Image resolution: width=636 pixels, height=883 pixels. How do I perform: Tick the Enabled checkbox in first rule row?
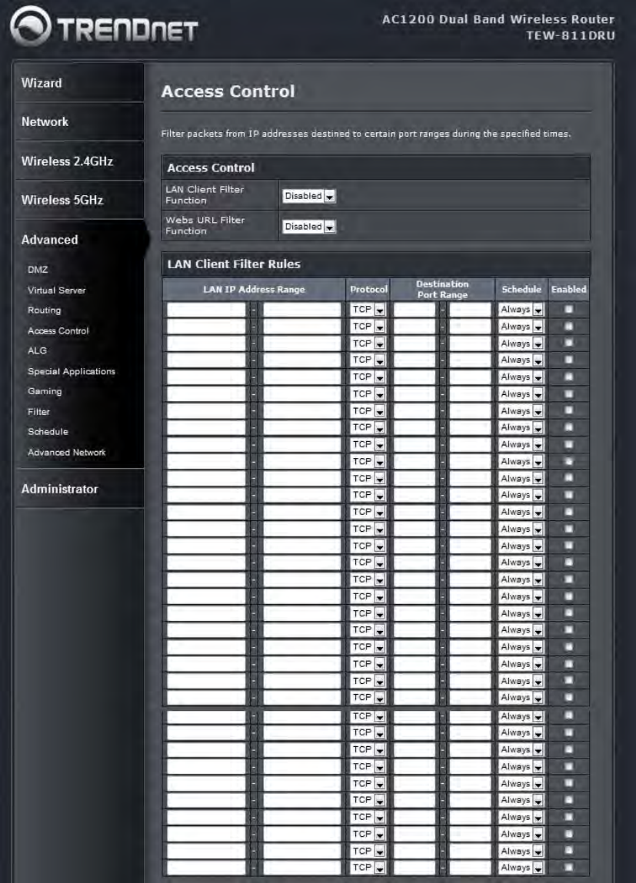[x=568, y=309]
